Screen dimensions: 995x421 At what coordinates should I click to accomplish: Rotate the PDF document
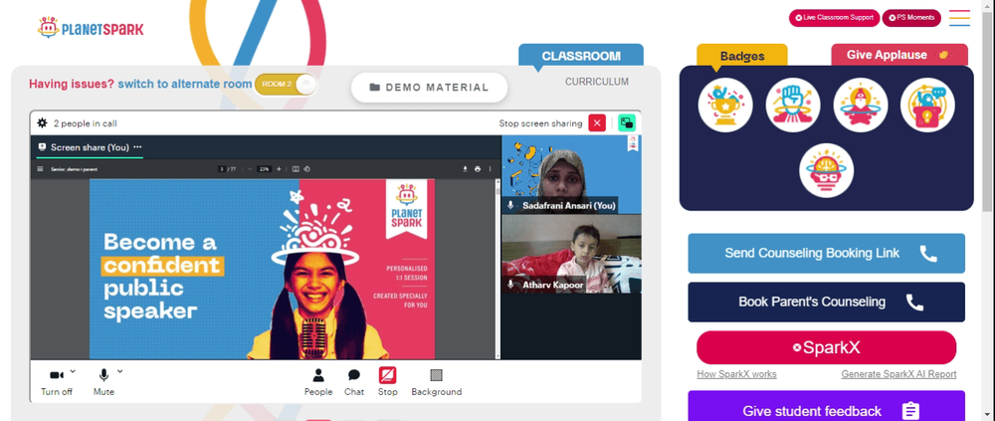(306, 169)
